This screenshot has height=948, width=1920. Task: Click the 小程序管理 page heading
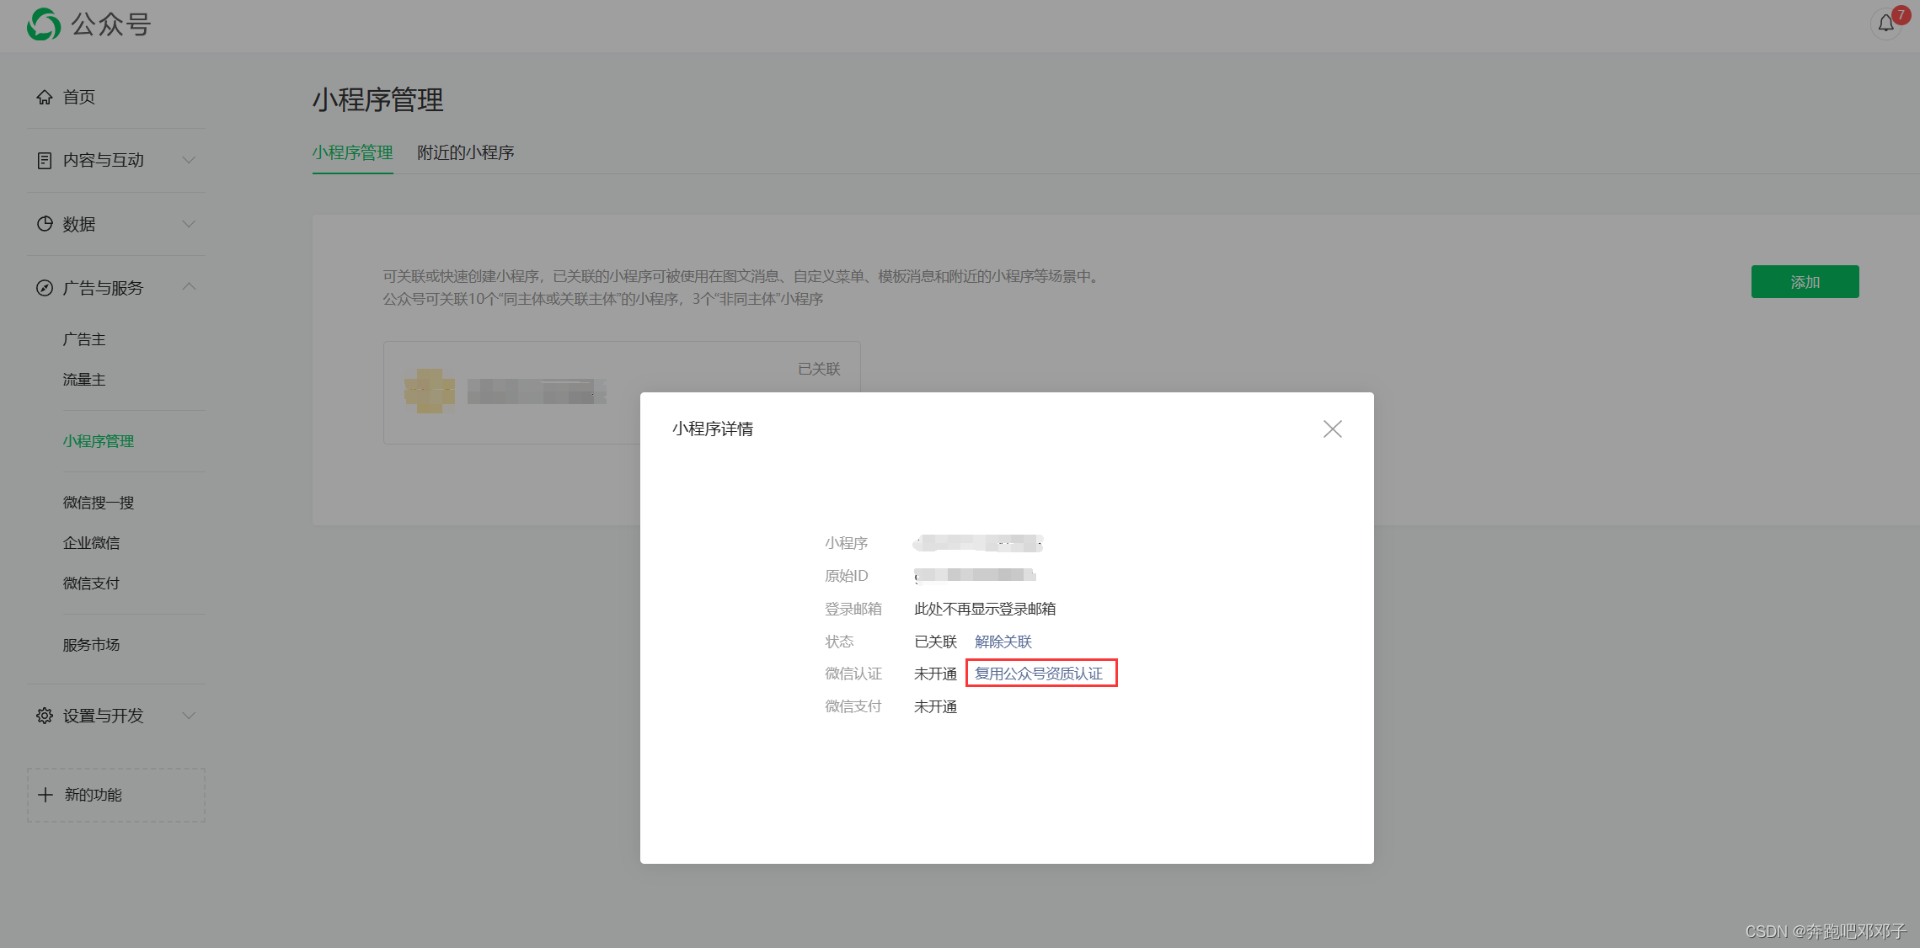(378, 100)
